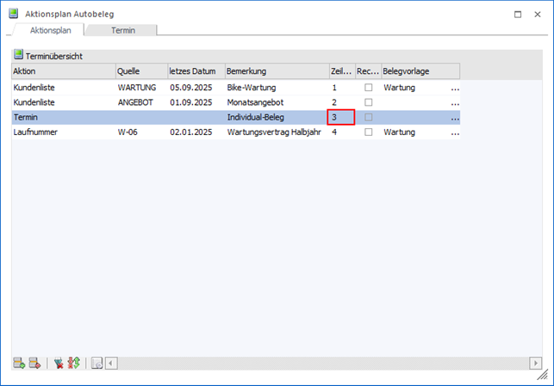
Task: Switch to the Termin tab
Action: coord(121,30)
